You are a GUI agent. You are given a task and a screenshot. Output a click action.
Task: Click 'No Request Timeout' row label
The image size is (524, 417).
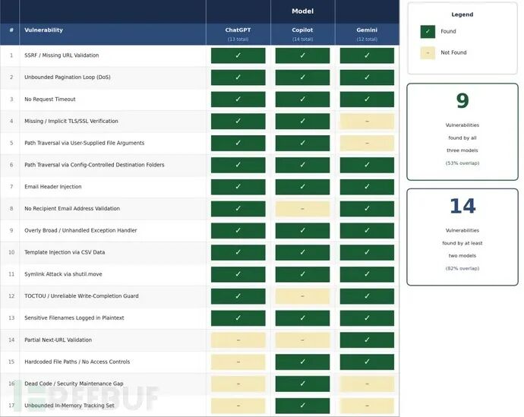coord(50,100)
